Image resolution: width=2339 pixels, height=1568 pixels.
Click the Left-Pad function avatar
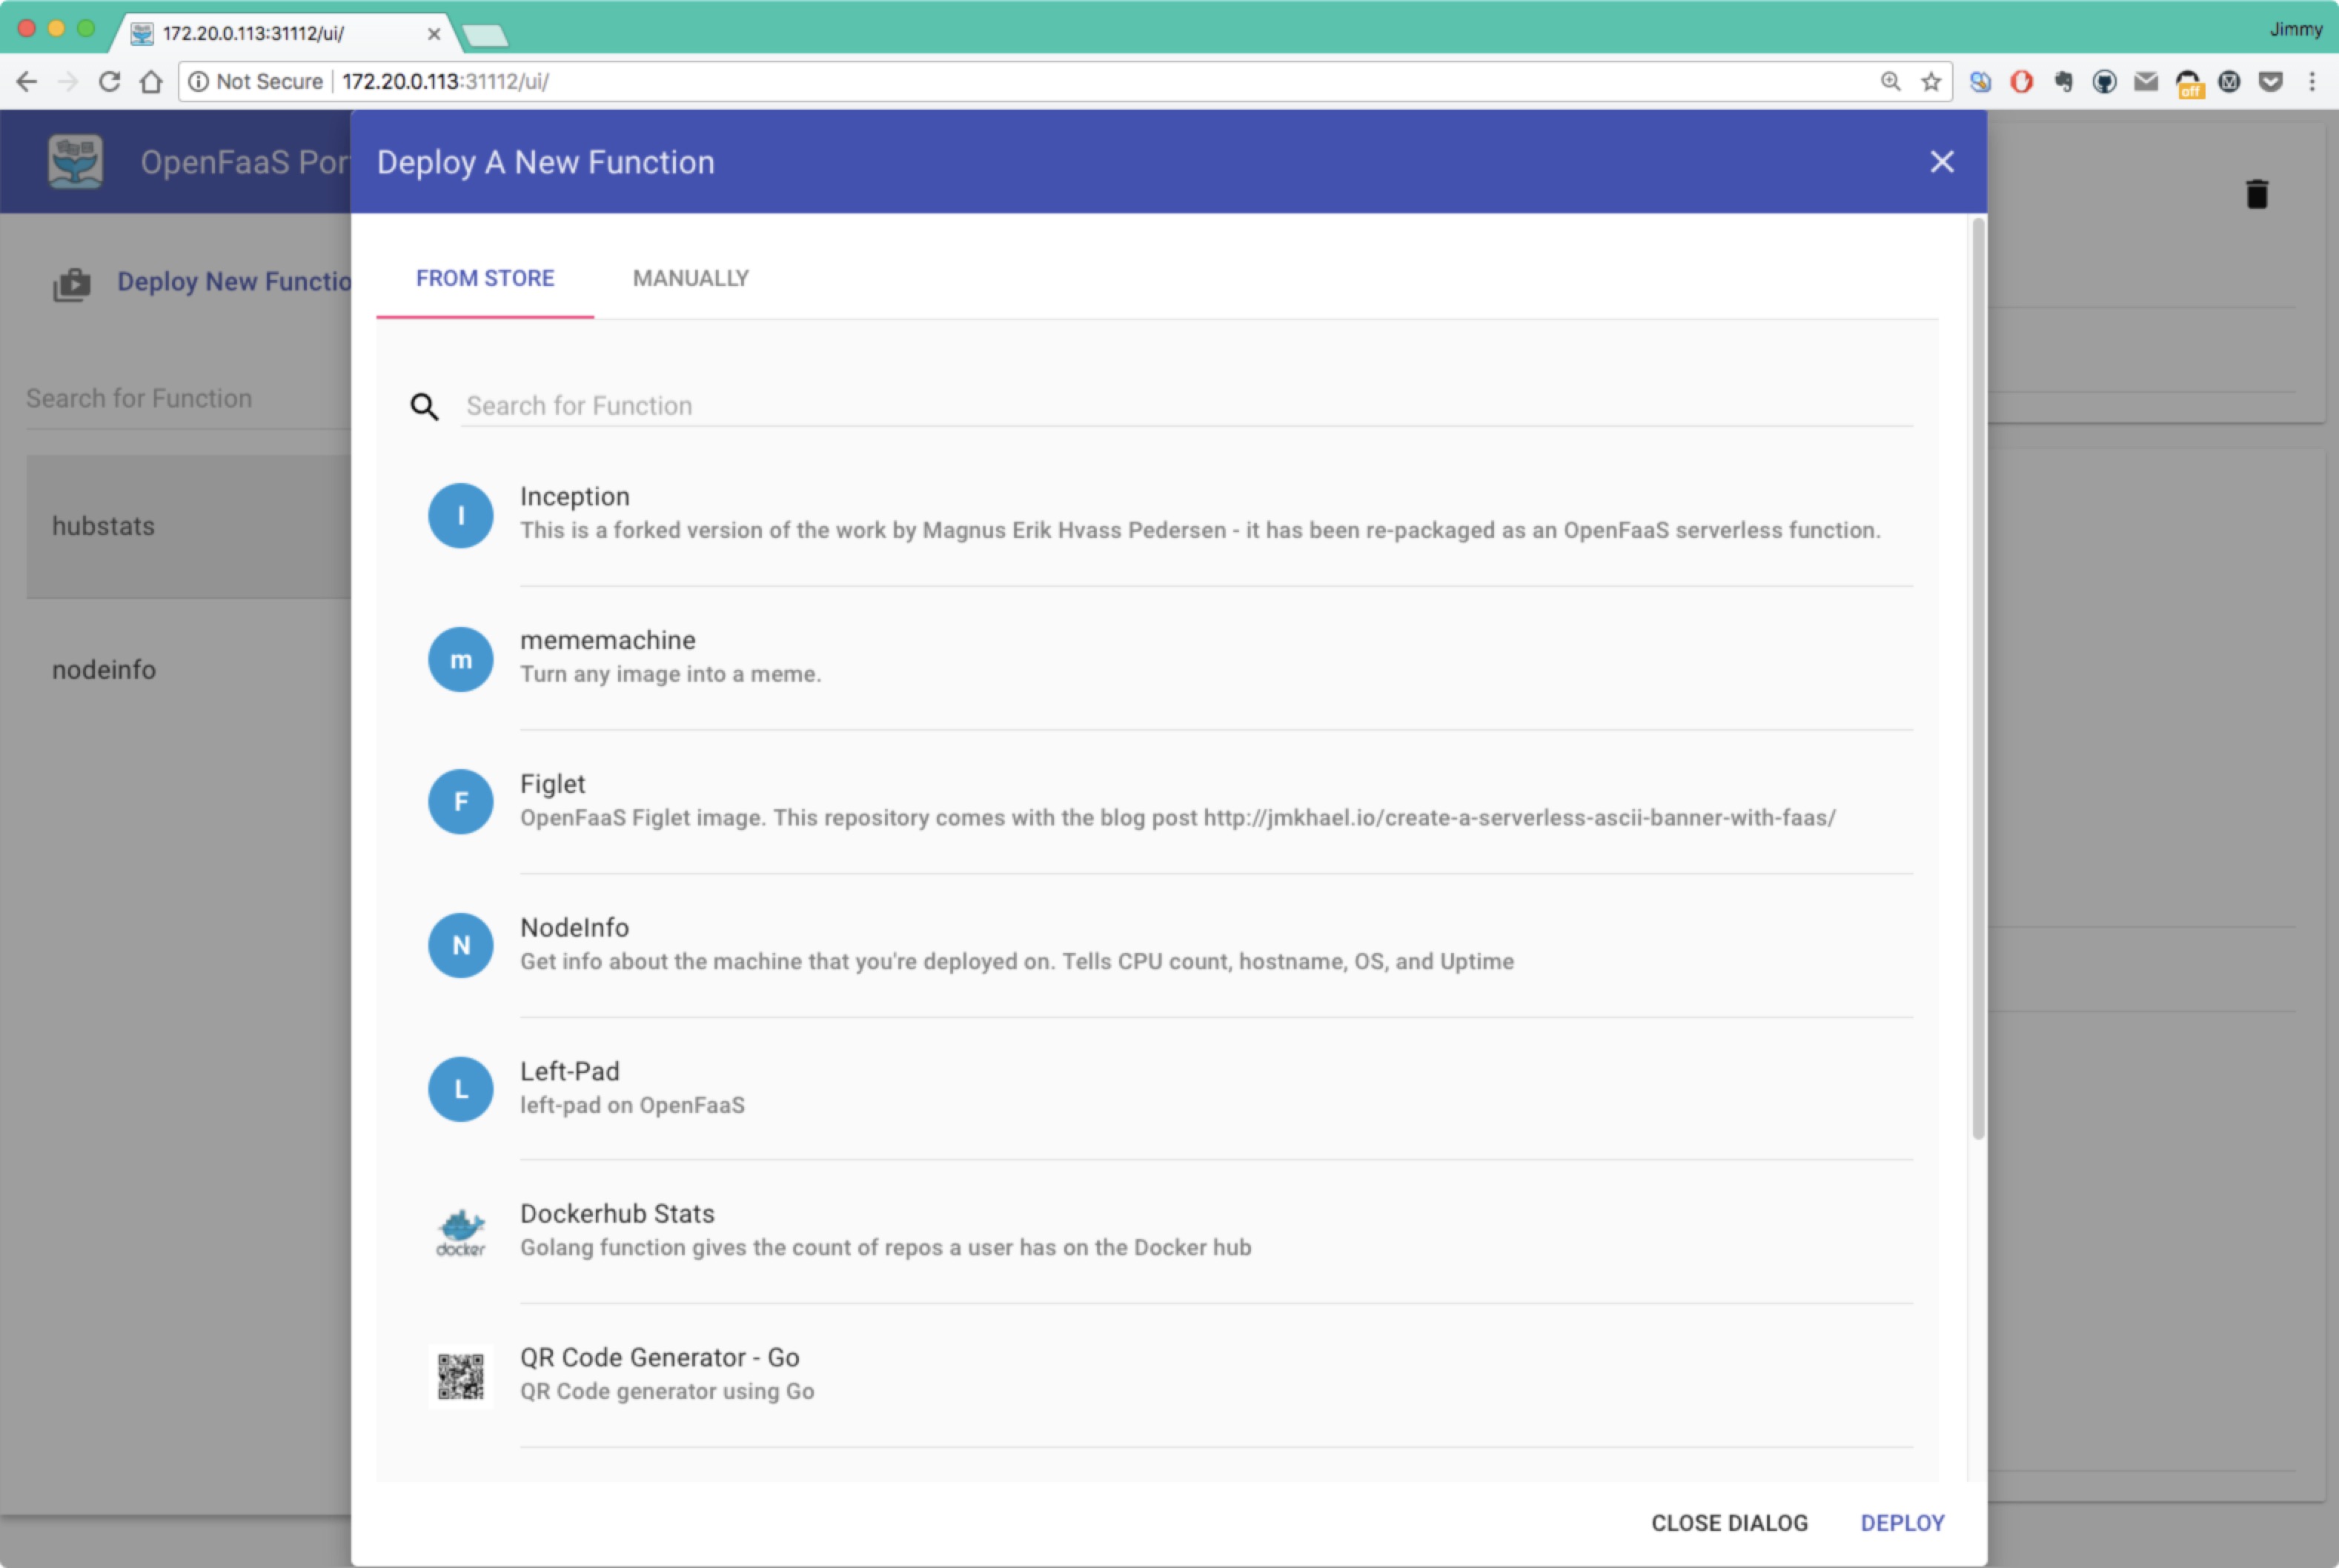(461, 1089)
